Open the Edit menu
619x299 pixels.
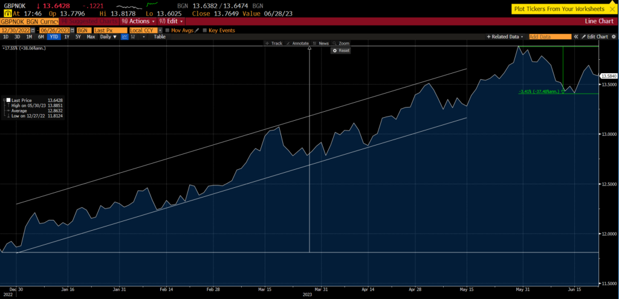pyautogui.click(x=171, y=21)
